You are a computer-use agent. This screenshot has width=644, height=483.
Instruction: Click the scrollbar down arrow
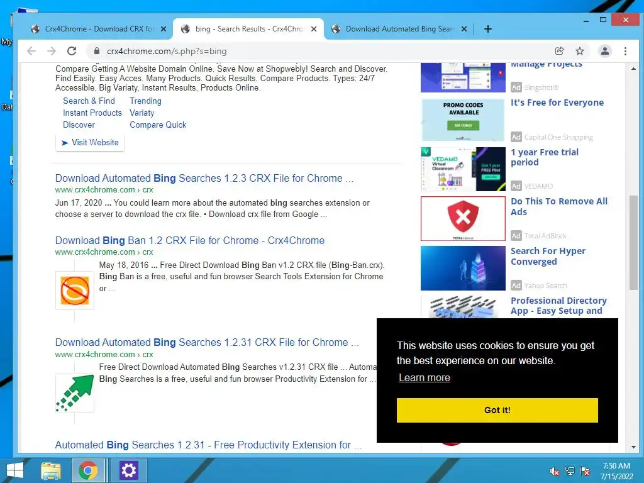point(633,447)
